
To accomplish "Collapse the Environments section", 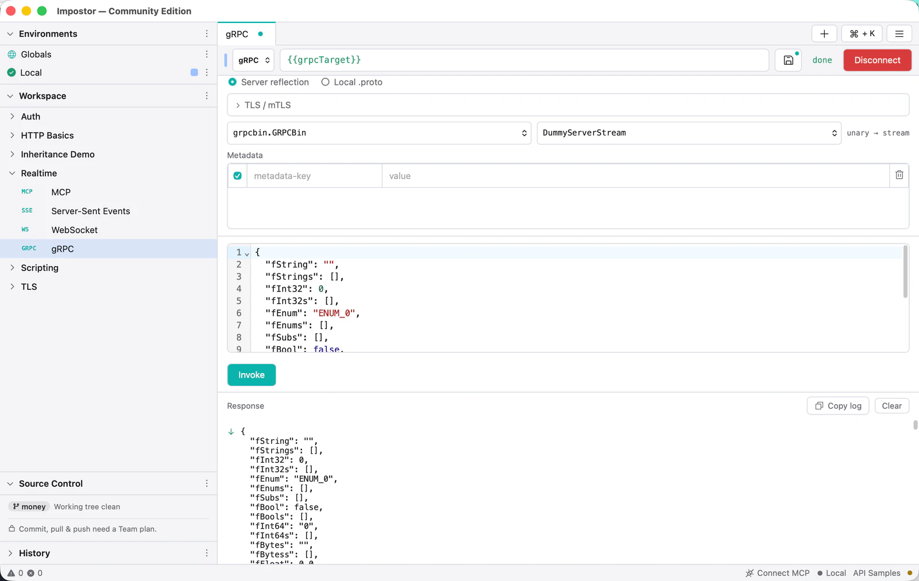I will [10, 34].
